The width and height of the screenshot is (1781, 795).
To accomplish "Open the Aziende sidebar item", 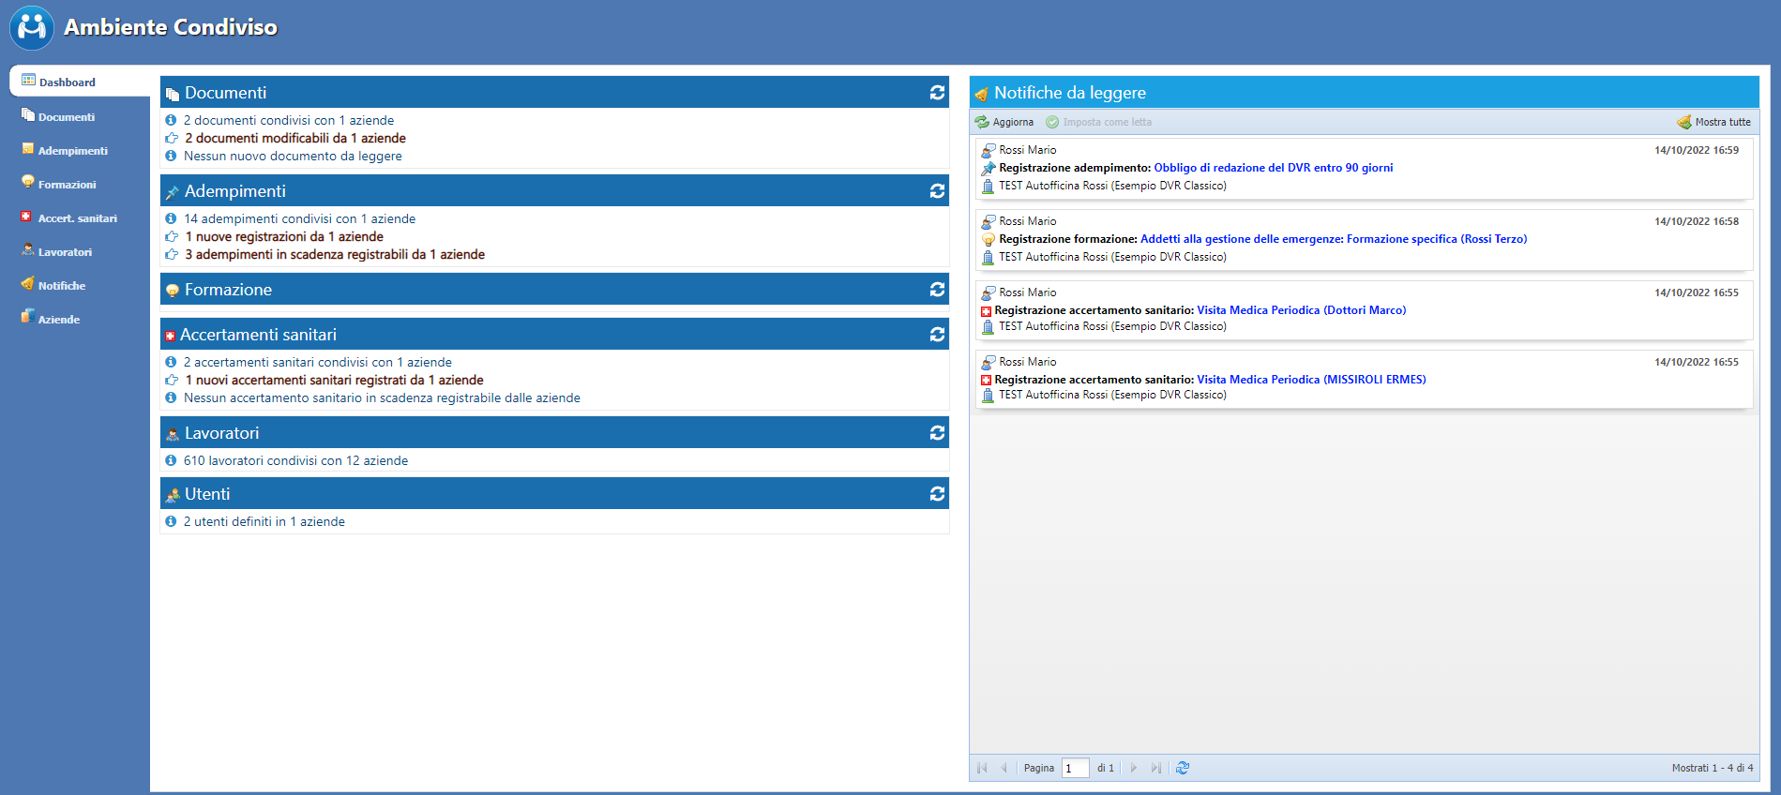I will tap(58, 320).
